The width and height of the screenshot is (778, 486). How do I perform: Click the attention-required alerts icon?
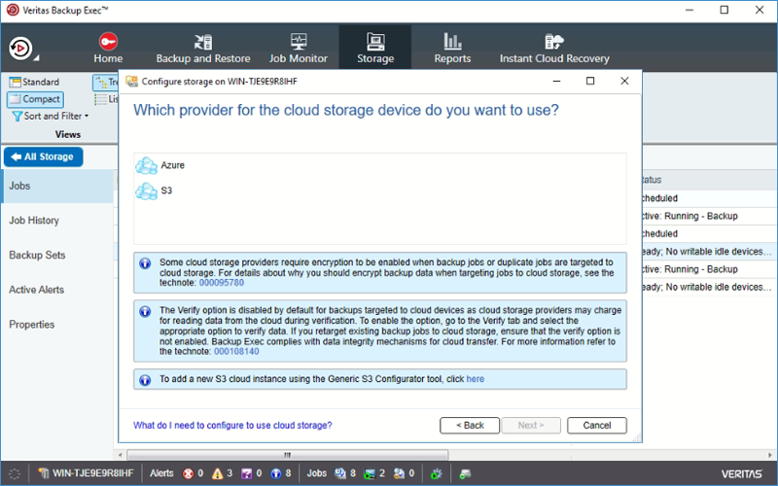[x=247, y=473]
